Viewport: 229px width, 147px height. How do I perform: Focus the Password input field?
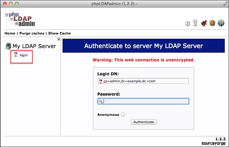143,101
